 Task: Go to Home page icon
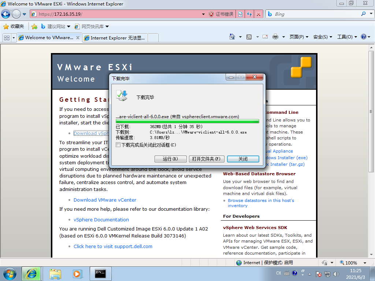pos(232,37)
